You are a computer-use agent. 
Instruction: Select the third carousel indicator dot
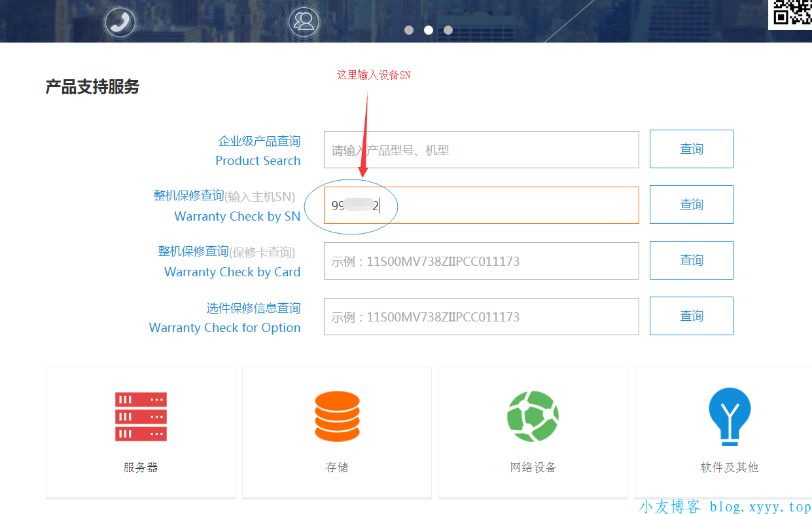pos(448,30)
